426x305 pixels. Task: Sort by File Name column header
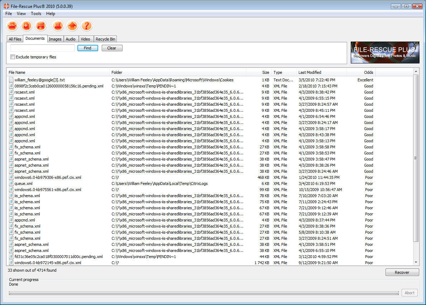(58, 72)
